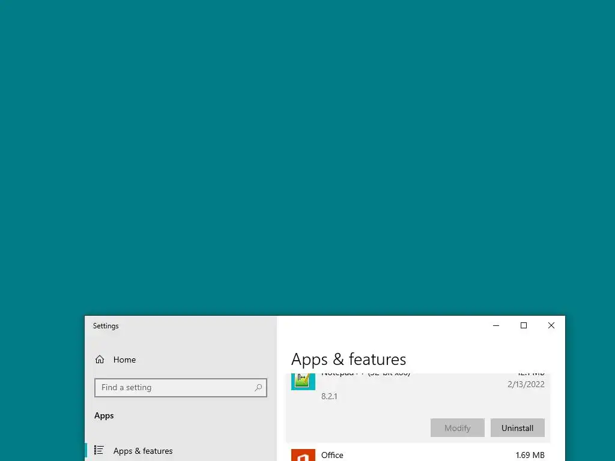Click the Settings window title
Screen dimensions: 615x461
tap(106, 326)
